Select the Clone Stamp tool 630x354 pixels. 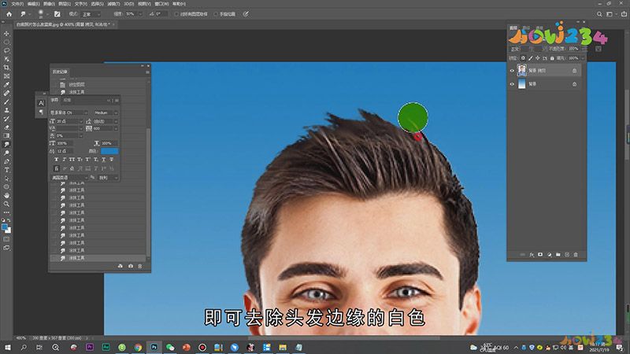(x=6, y=110)
